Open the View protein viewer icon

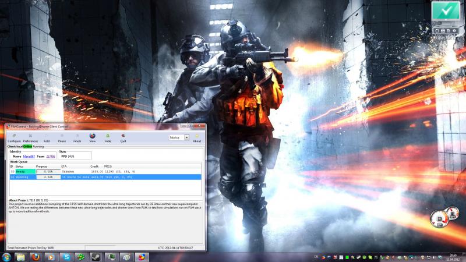(x=93, y=138)
